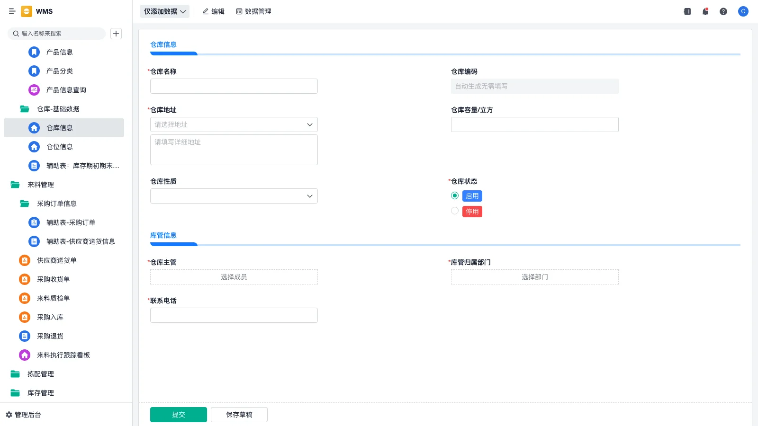Click the 产品信息 form icon
The width and height of the screenshot is (758, 426).
34,52
